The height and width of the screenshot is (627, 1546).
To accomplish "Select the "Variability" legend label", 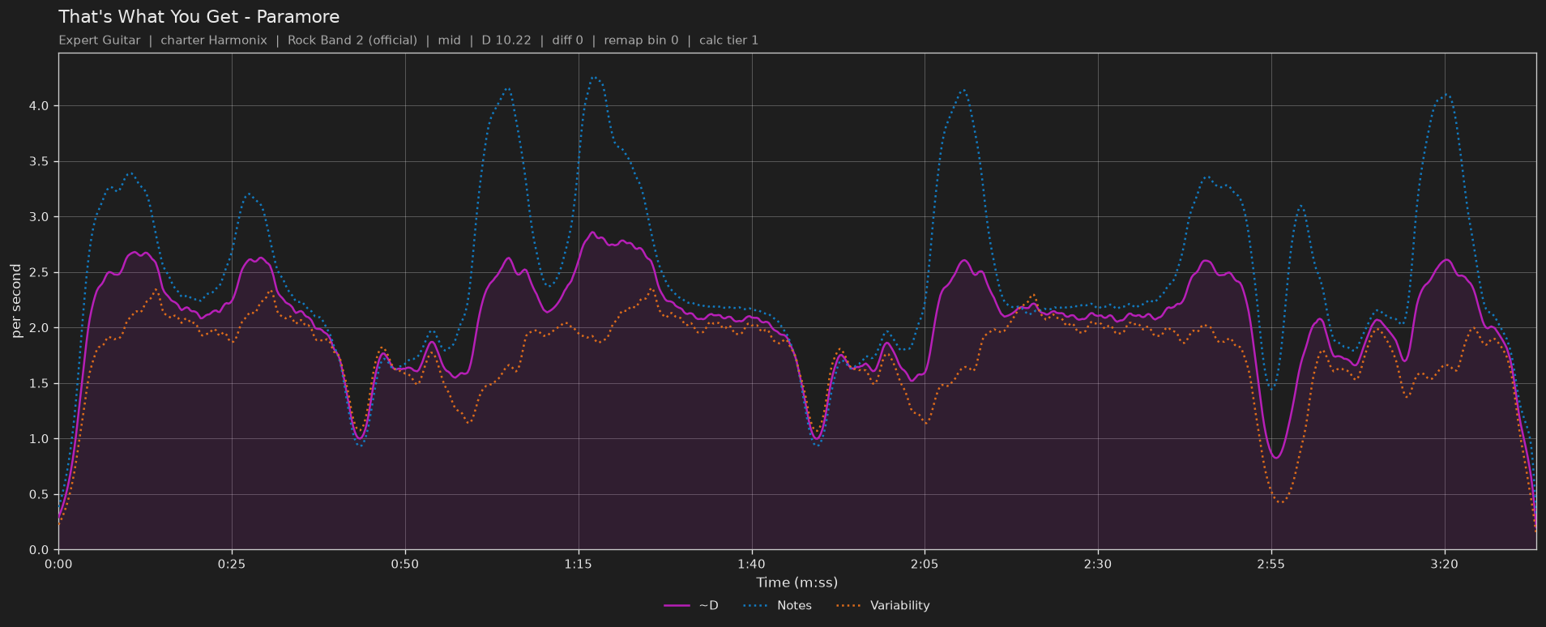I will (x=900, y=606).
